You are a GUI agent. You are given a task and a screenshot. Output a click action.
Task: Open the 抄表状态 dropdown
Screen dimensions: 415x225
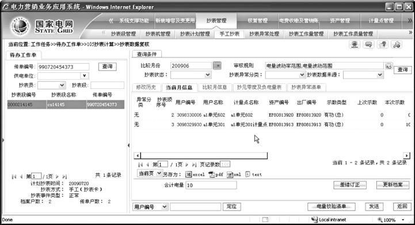[x=208, y=75]
